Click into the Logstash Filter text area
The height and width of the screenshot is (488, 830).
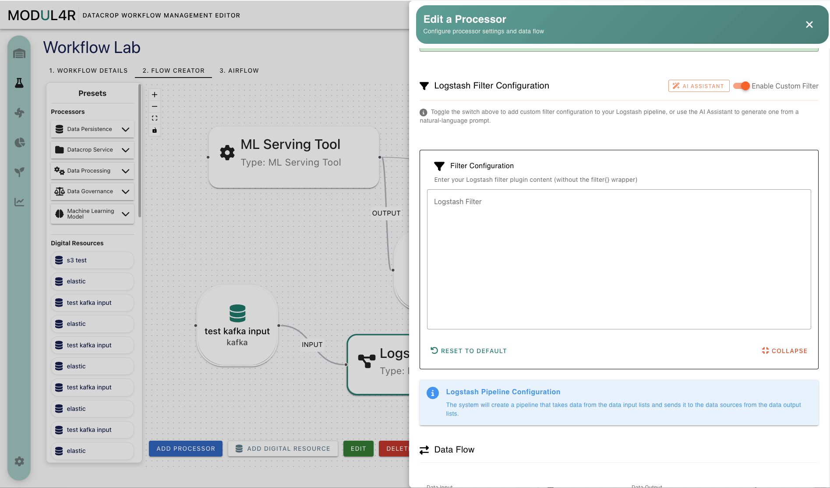coord(619,259)
